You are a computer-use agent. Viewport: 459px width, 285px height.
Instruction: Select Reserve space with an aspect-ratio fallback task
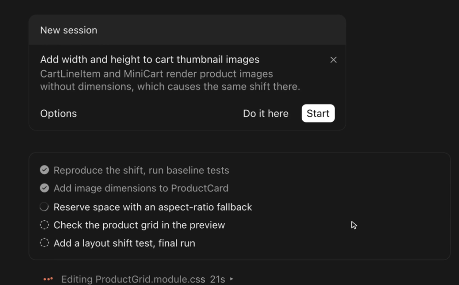click(153, 207)
